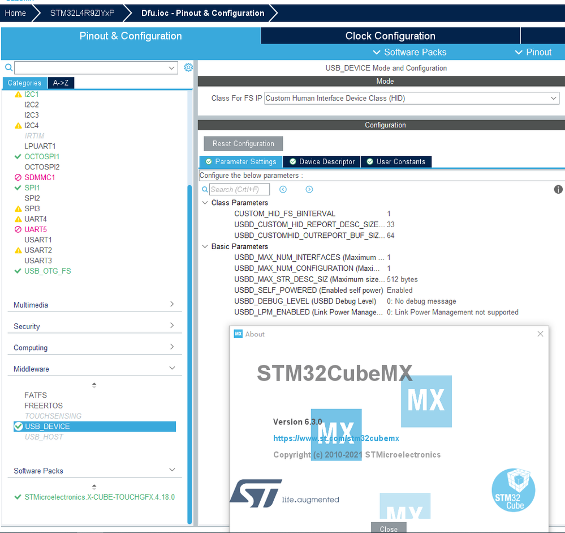This screenshot has width=565, height=533.
Task: Select the LPUART1 peripheral
Action: (x=40, y=146)
